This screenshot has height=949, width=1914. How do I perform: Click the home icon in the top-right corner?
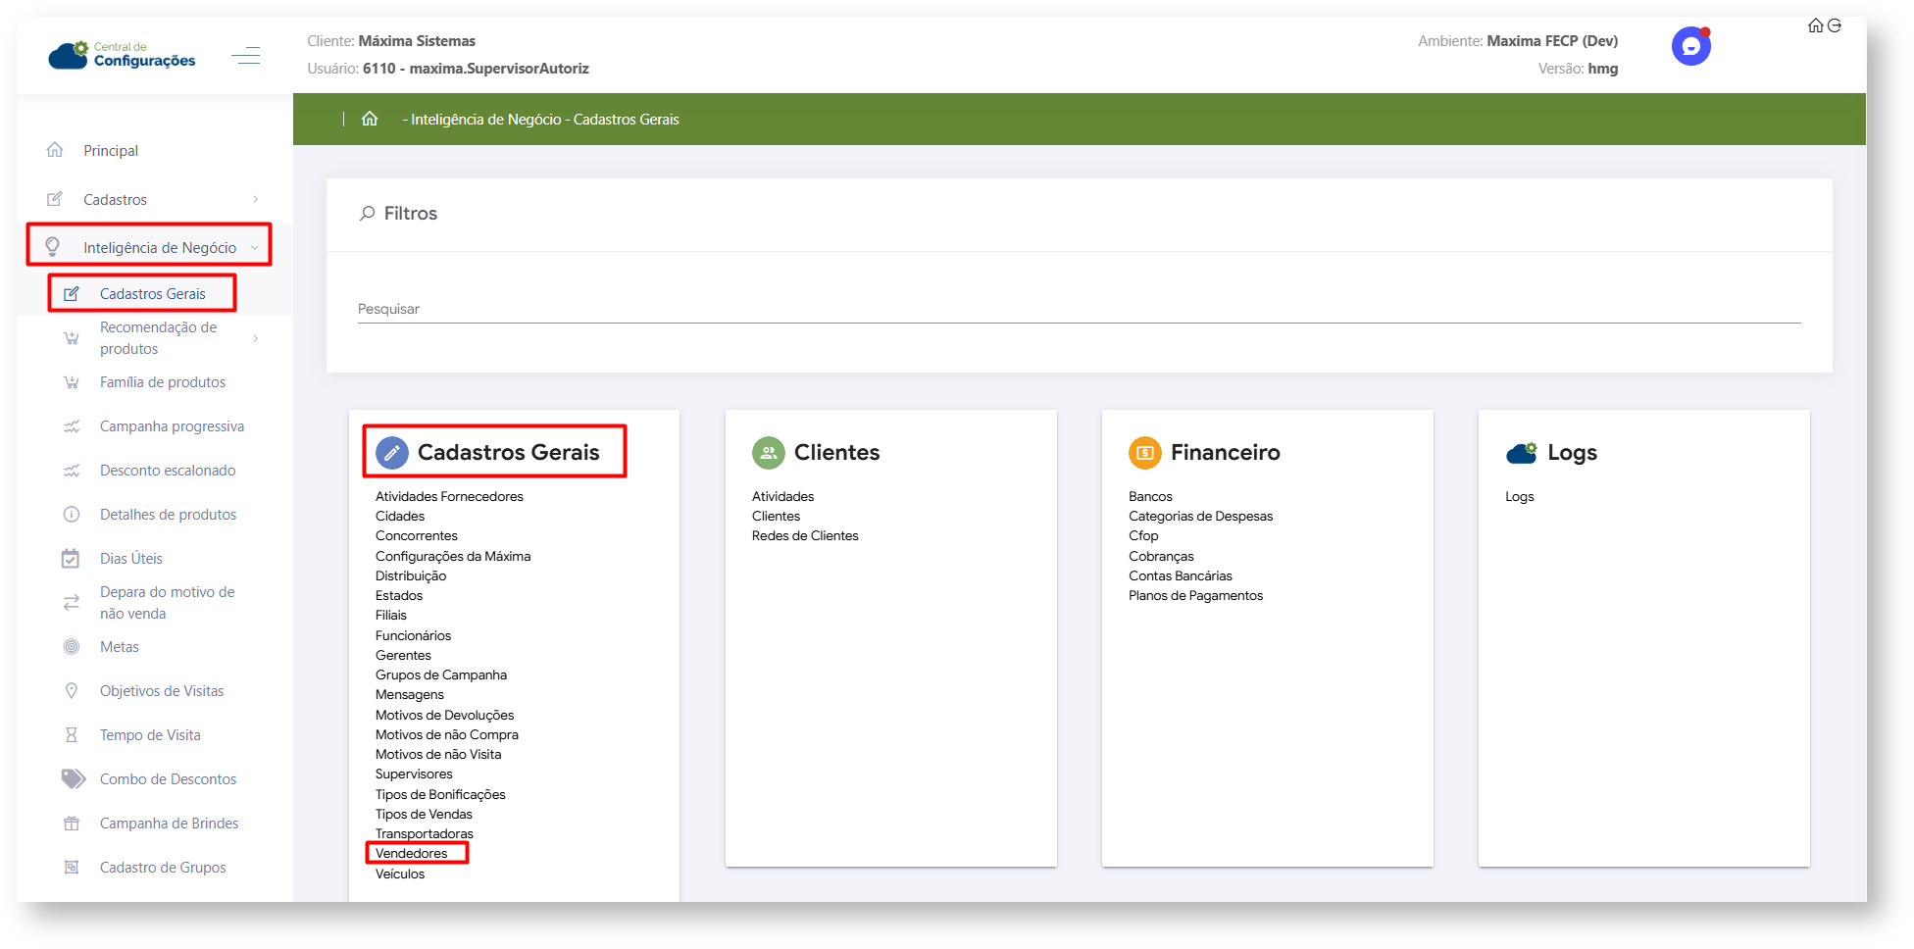[x=1815, y=25]
